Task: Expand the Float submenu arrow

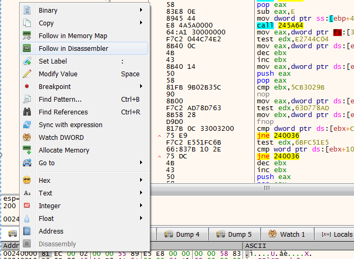Action: point(141,218)
